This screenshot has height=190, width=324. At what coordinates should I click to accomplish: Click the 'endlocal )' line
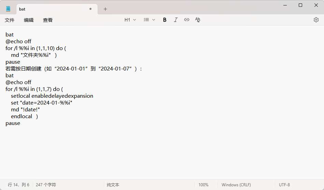tap(24, 116)
